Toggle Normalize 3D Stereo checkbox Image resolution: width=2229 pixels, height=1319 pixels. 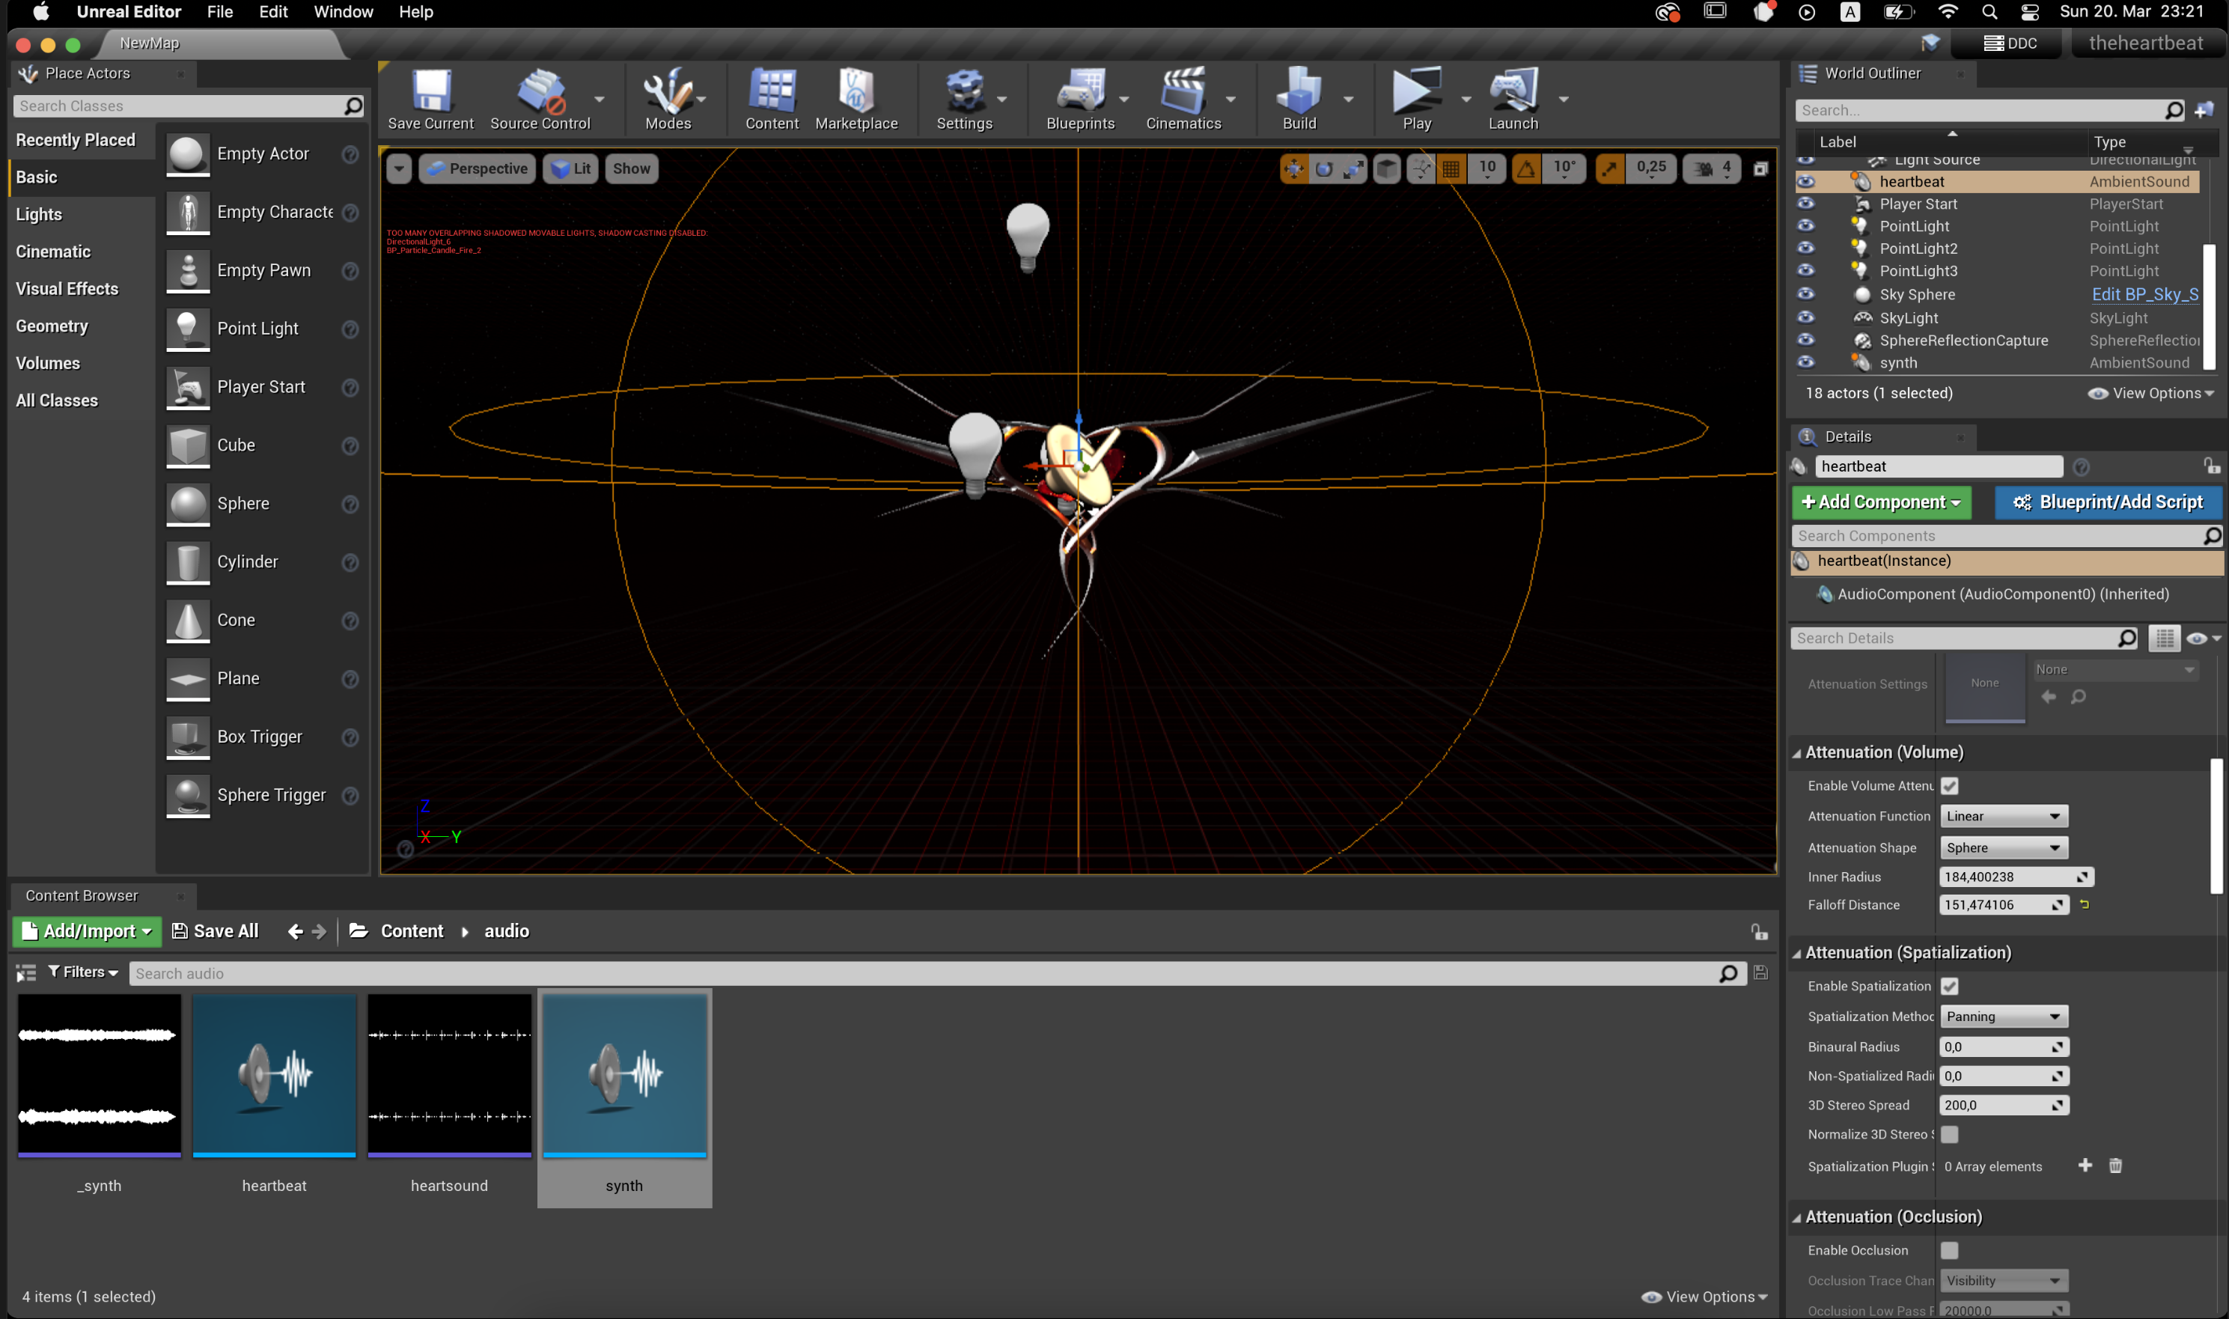[x=1949, y=1134]
